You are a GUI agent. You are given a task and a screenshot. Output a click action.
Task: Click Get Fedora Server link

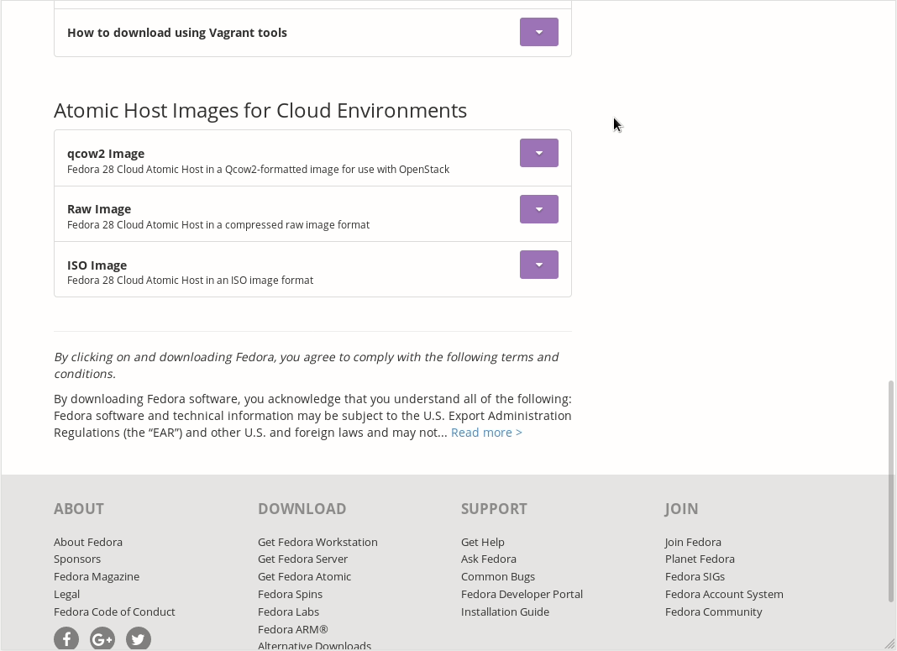tap(302, 559)
